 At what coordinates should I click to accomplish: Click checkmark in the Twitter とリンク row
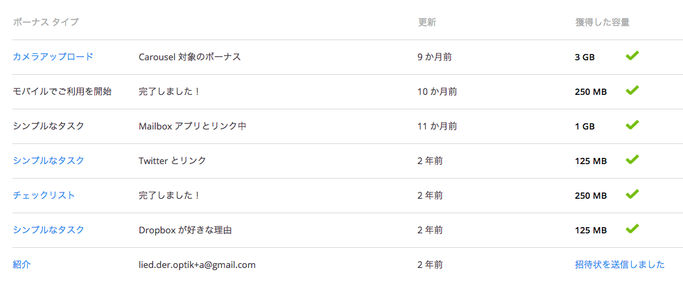pyautogui.click(x=632, y=160)
